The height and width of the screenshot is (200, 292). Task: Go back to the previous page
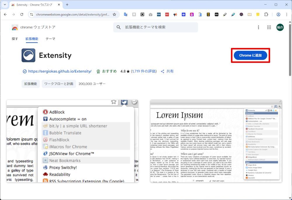point(5,15)
